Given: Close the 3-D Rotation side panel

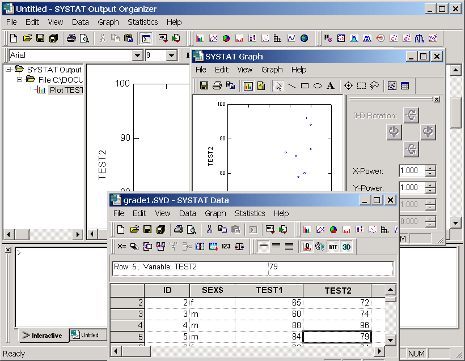Looking at the screenshot, I should pos(437,100).
